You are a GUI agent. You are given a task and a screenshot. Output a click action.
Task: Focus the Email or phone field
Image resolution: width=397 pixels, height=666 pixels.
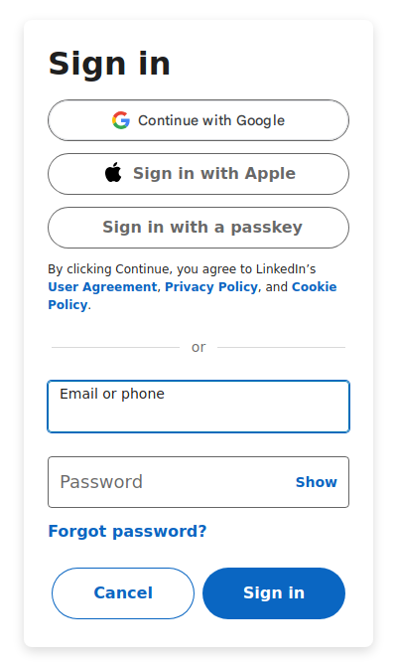[198, 407]
